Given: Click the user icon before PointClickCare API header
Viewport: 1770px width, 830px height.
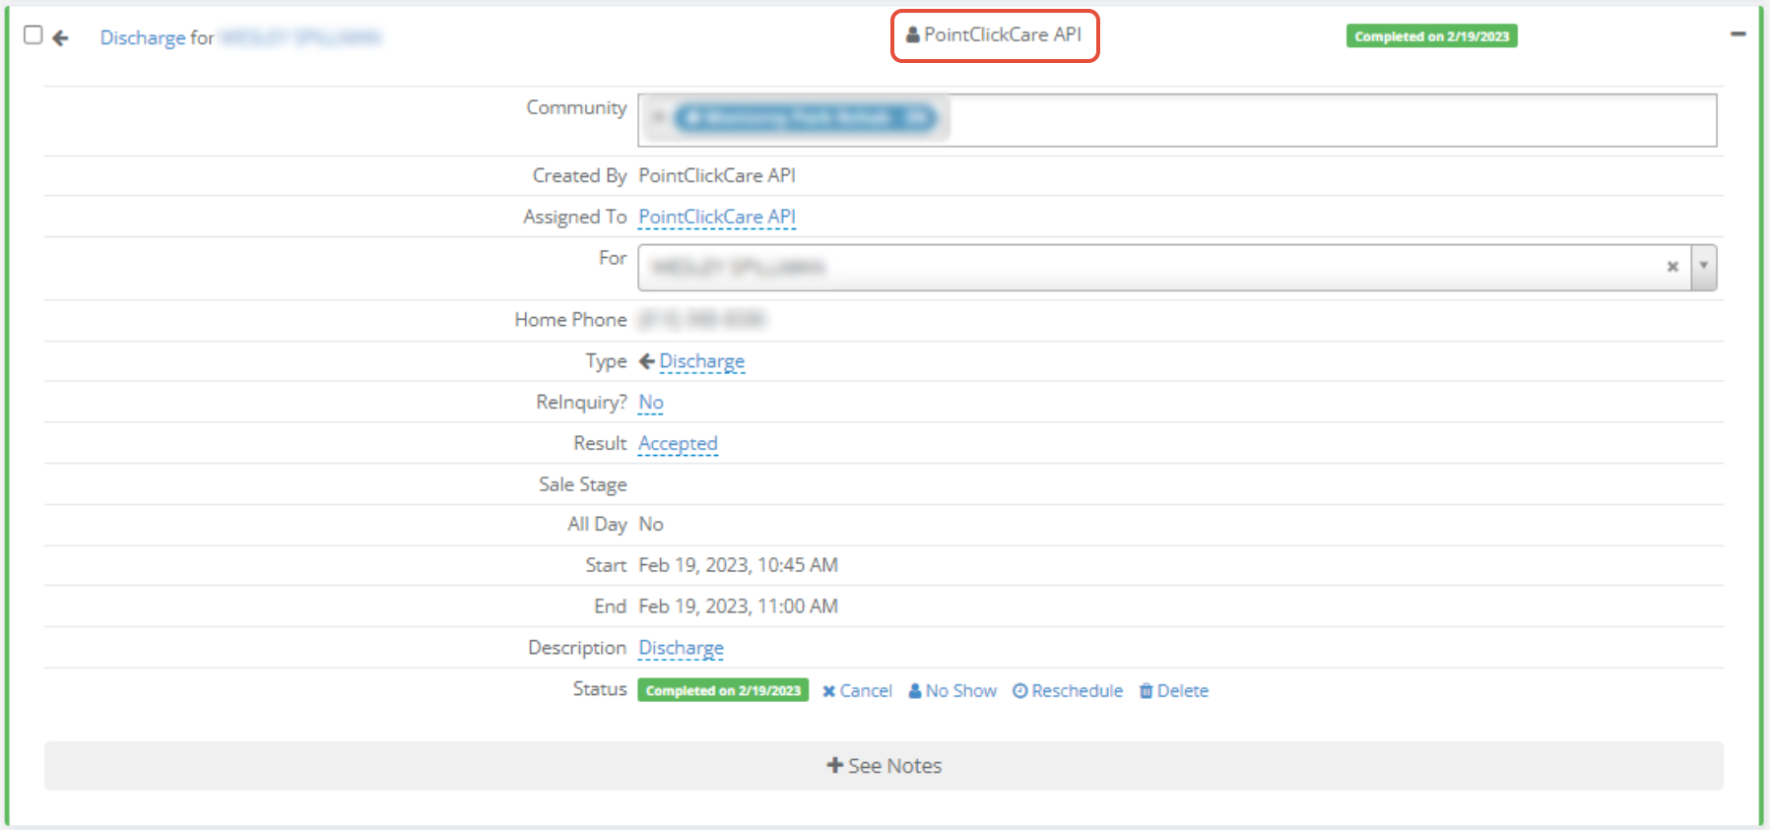Looking at the screenshot, I should [913, 34].
